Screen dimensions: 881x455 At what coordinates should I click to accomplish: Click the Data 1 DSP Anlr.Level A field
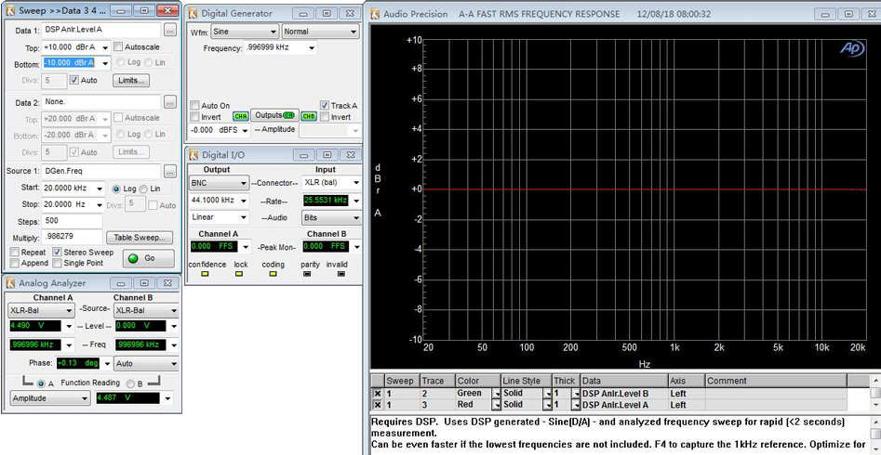[x=101, y=31]
